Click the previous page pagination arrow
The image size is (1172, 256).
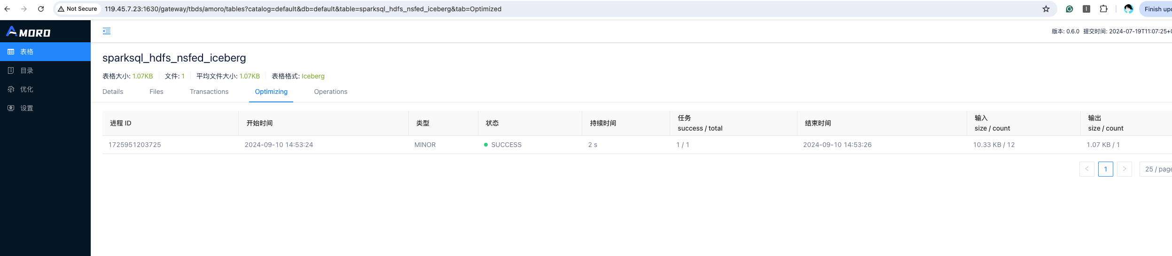[1086, 169]
